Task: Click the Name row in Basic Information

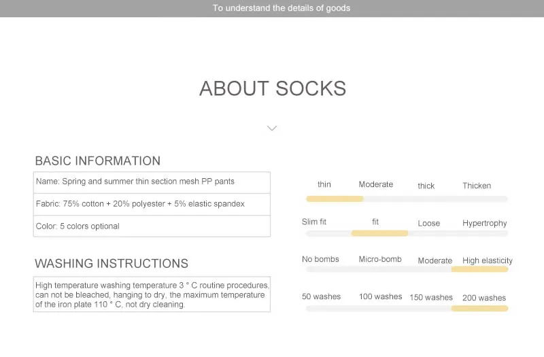Action: [152, 182]
